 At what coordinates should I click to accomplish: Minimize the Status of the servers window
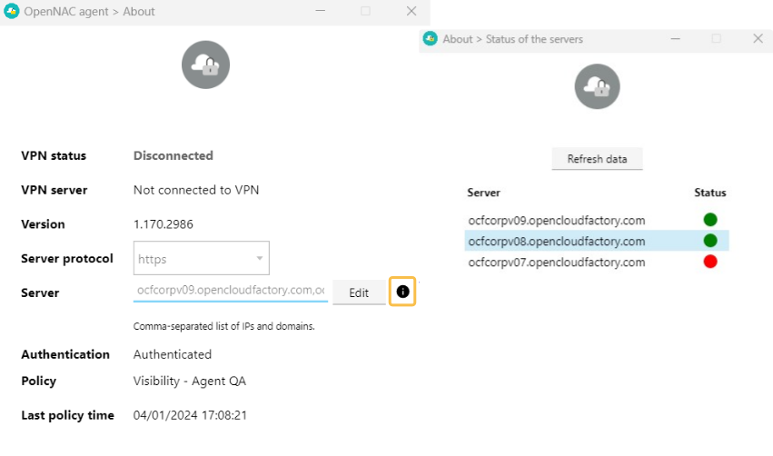click(676, 38)
